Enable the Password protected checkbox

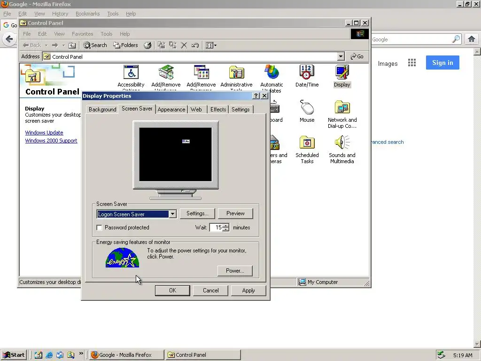point(99,228)
